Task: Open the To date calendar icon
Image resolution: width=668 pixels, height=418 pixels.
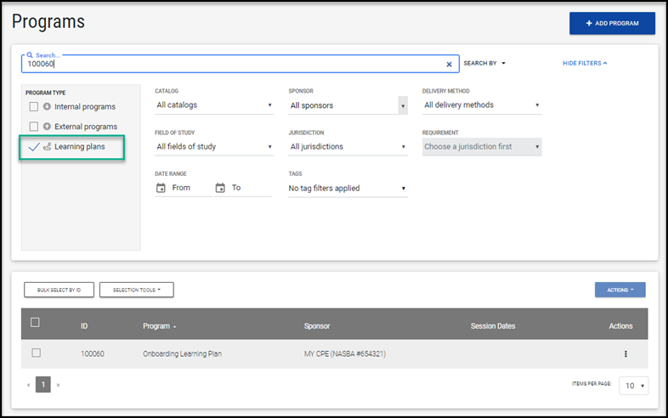Action: [220, 188]
